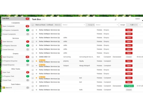Open the Task Box sidebar header
The height and width of the screenshot is (107, 143).
(15, 19)
